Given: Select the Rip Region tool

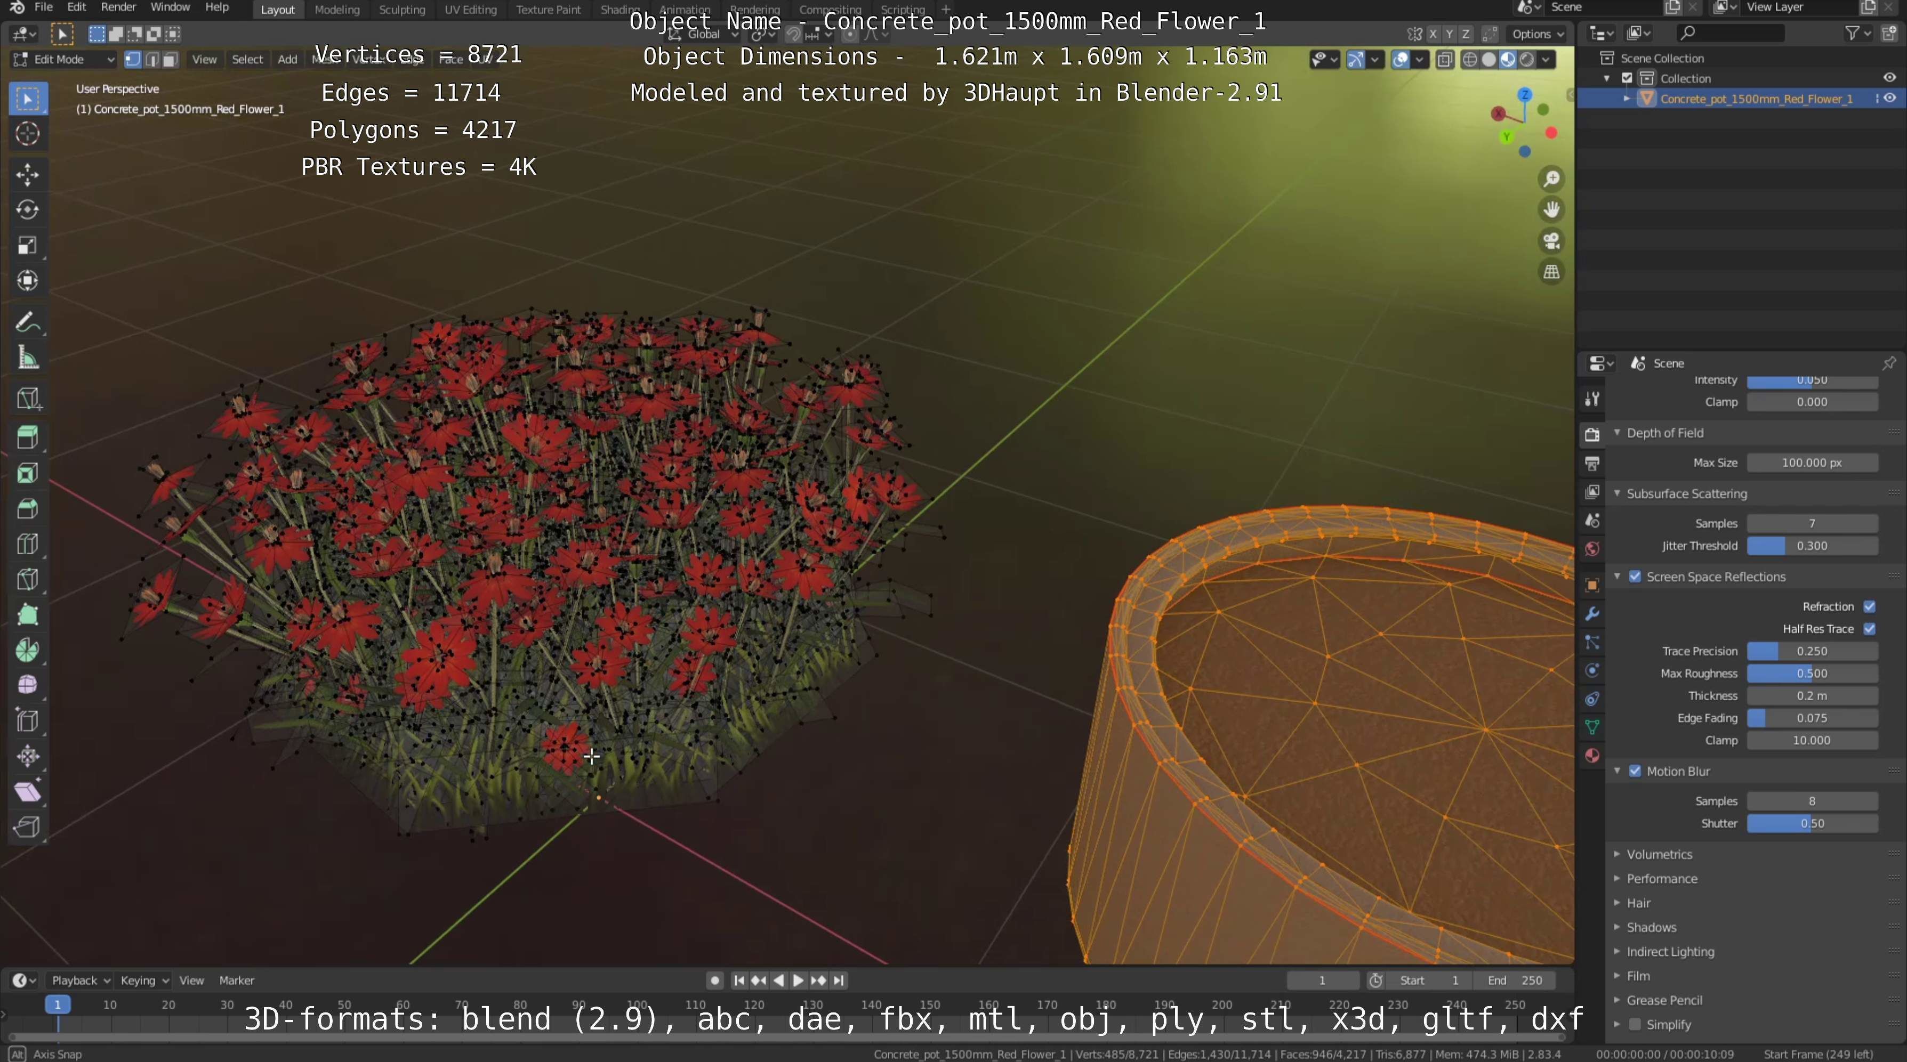Looking at the screenshot, I should coord(28,826).
